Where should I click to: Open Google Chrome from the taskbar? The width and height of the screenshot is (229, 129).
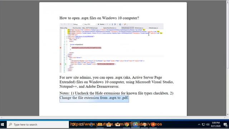[x=127, y=124]
